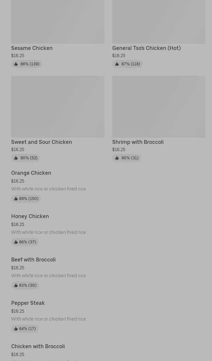Image resolution: width=212 pixels, height=361 pixels.
Task: Select the Beef with Broccoli title
Action: [33, 259]
